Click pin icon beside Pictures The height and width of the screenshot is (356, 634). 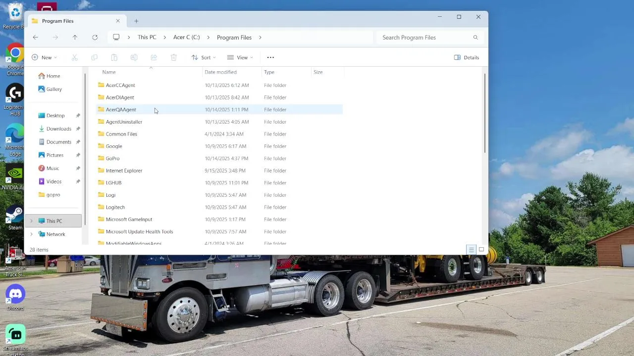pos(78,155)
